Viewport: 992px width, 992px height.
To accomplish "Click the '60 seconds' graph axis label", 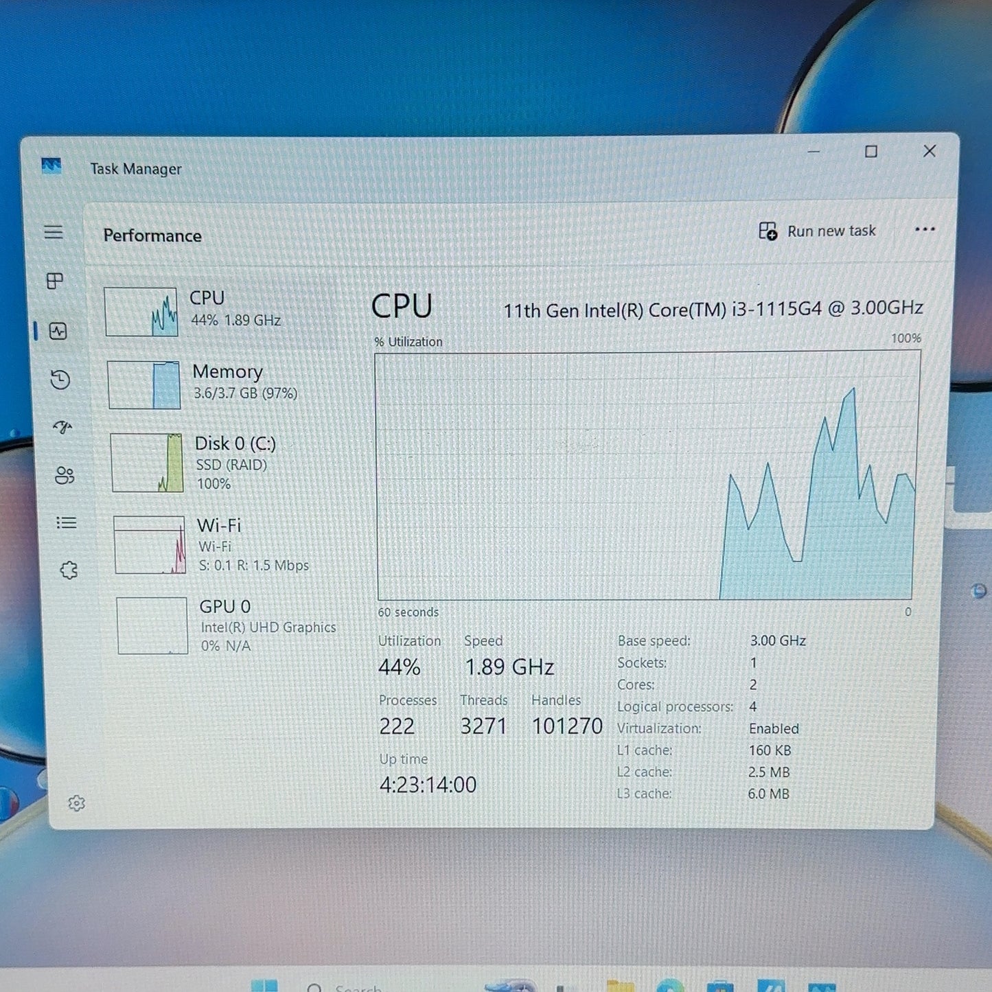I will (408, 612).
